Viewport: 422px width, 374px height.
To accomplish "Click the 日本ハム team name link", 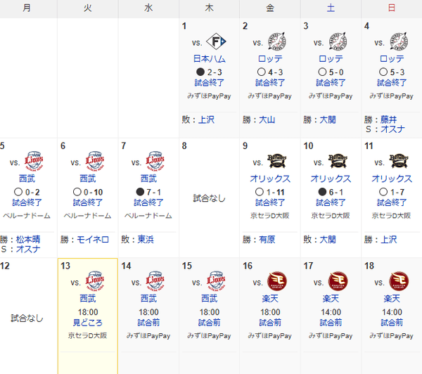I will click(x=209, y=59).
